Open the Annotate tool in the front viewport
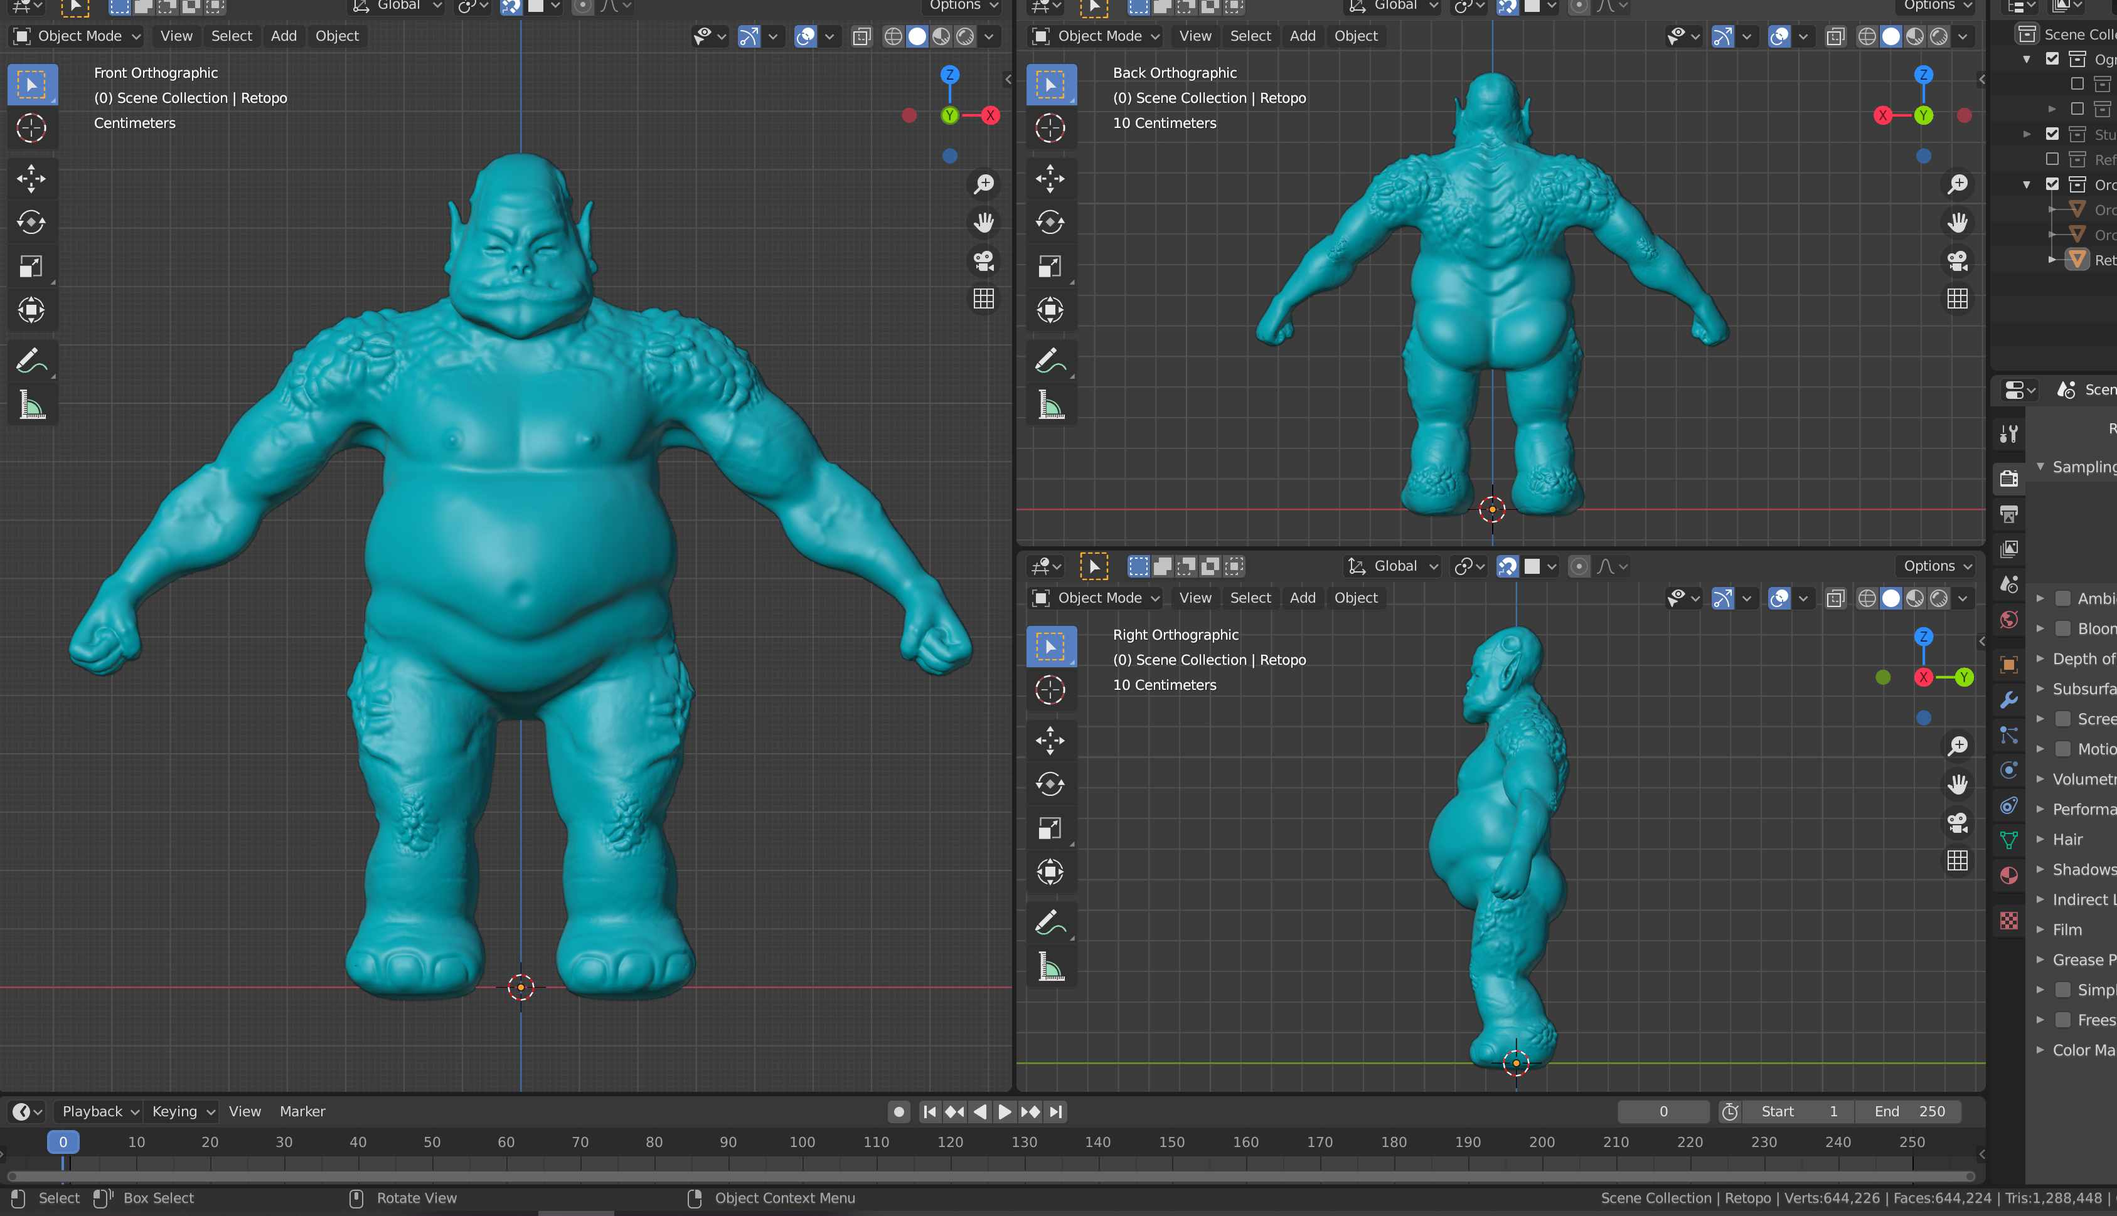 [x=32, y=360]
